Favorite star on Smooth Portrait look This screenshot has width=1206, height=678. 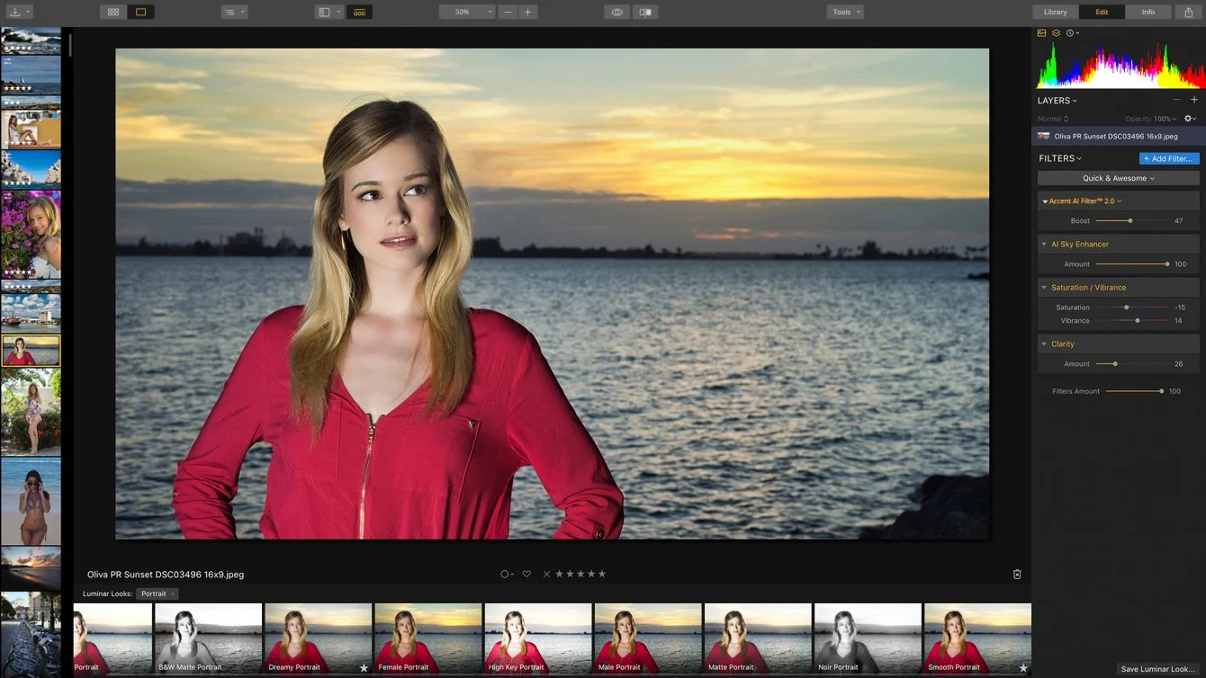tap(1023, 667)
